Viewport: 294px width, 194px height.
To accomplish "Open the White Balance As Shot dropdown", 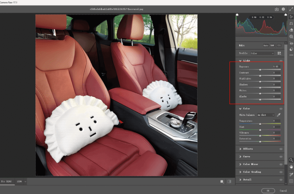I will (266, 115).
